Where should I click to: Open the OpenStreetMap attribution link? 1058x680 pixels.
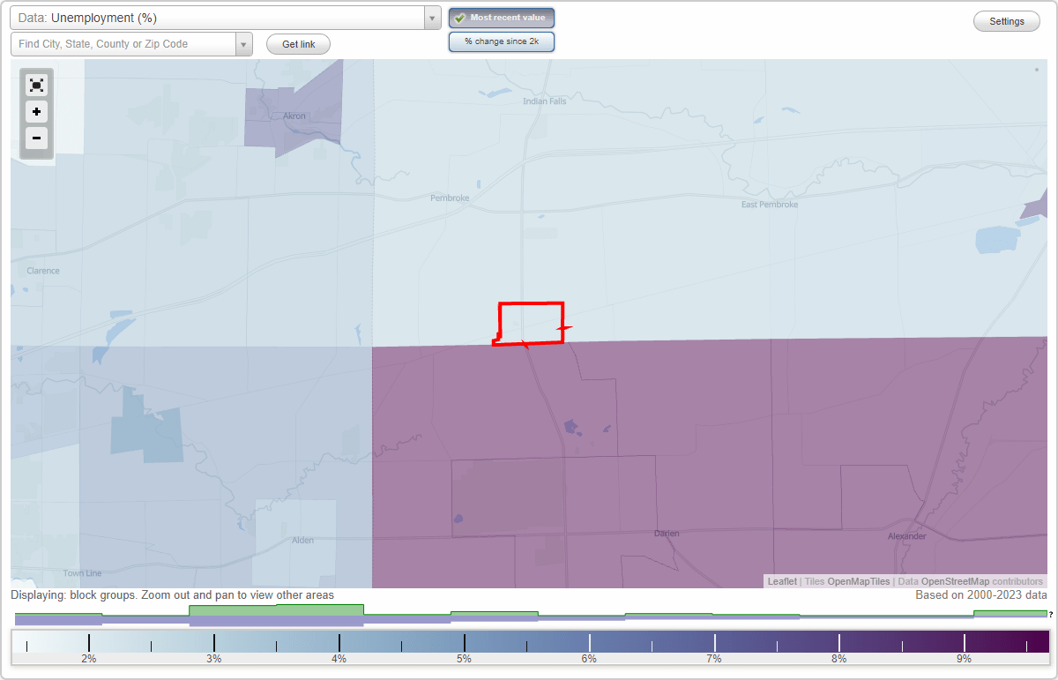click(956, 581)
